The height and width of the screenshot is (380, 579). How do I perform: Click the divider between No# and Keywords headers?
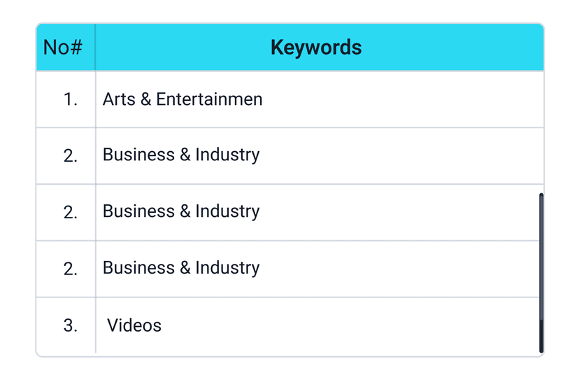[x=95, y=48]
